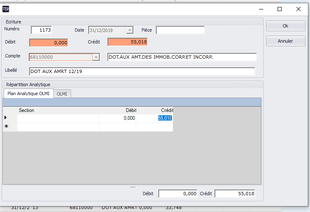The width and height of the screenshot is (310, 212).
Task: Click account 68110000 in background window row
Action: 81,208
